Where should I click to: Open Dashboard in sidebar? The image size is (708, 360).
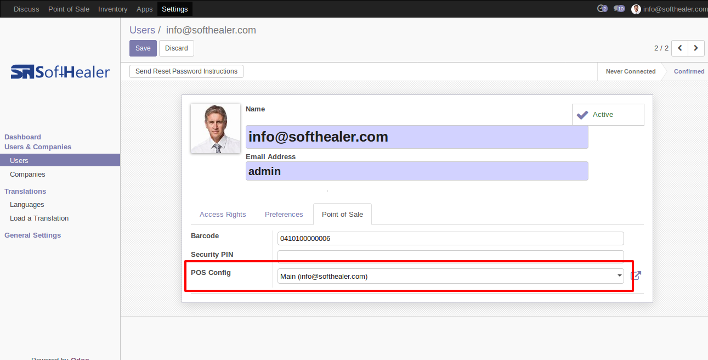click(x=22, y=137)
